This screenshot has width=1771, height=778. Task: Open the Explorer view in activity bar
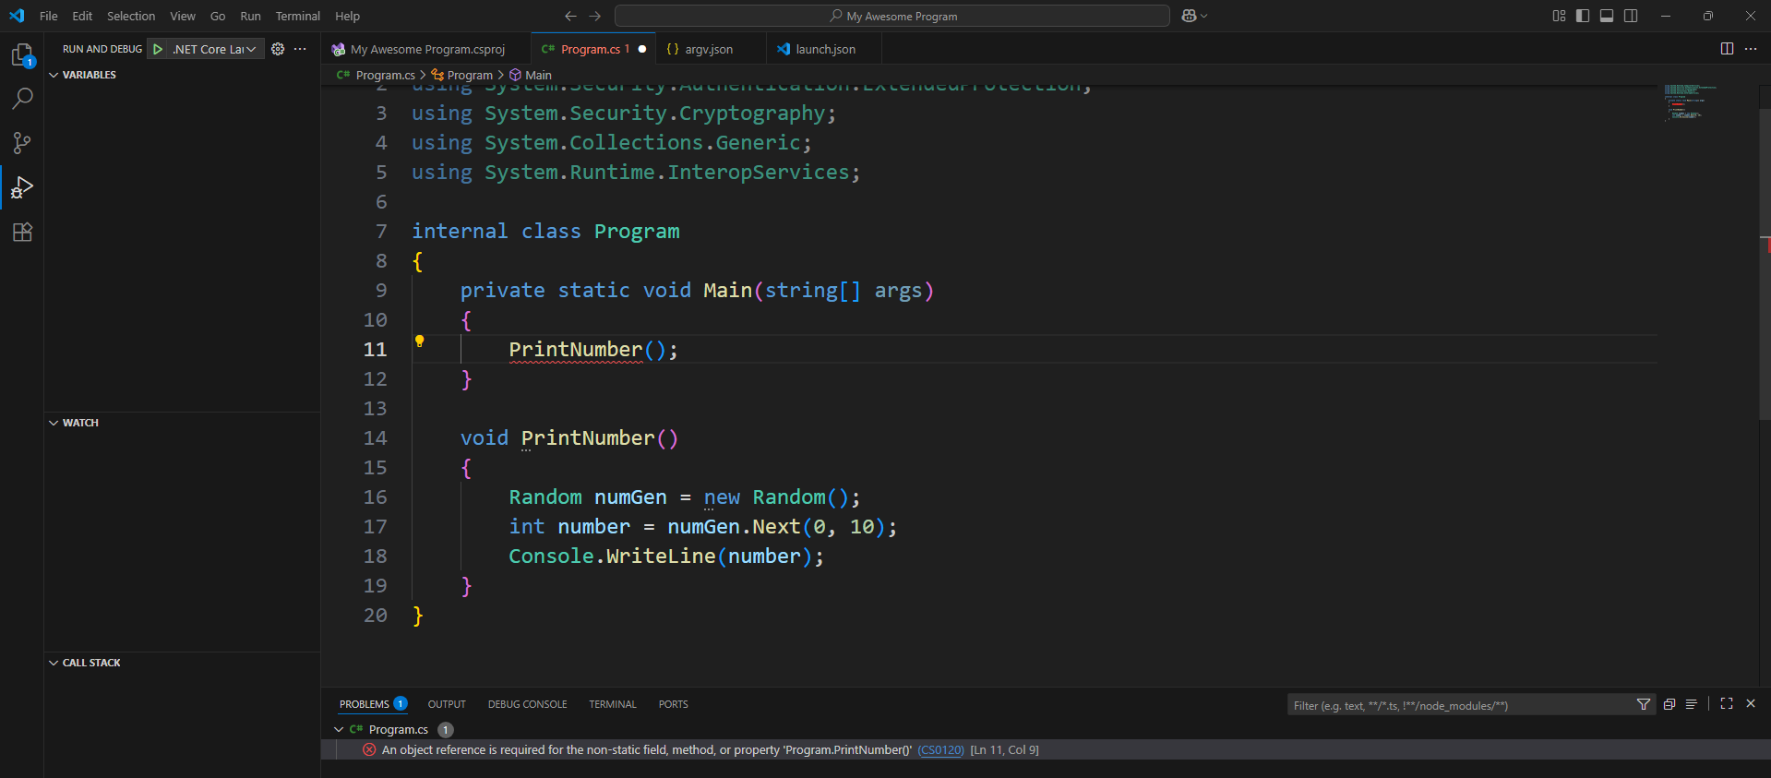(22, 55)
